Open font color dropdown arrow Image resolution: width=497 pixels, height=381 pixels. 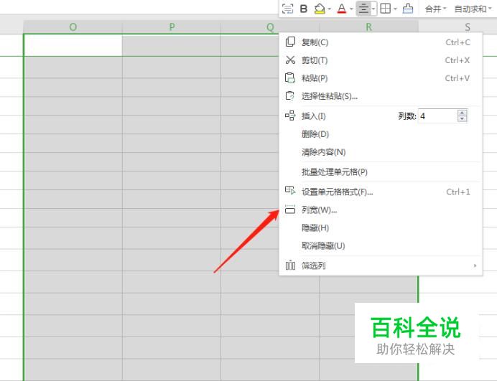[351, 9]
